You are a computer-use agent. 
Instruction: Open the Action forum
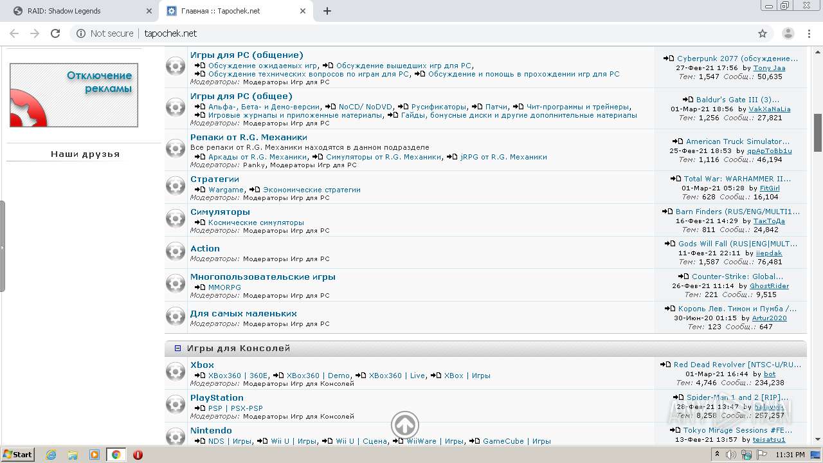[205, 249]
